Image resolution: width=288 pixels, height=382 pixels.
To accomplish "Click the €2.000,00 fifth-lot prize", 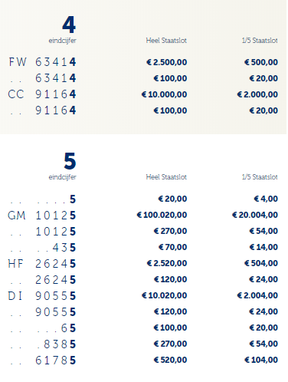I will tap(257, 94).
